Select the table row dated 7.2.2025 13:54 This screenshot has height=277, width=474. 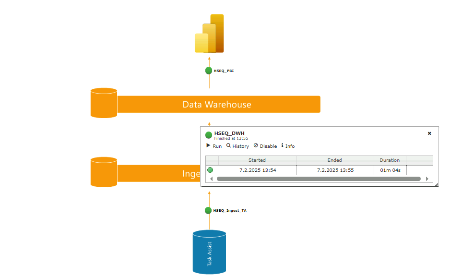click(x=257, y=169)
